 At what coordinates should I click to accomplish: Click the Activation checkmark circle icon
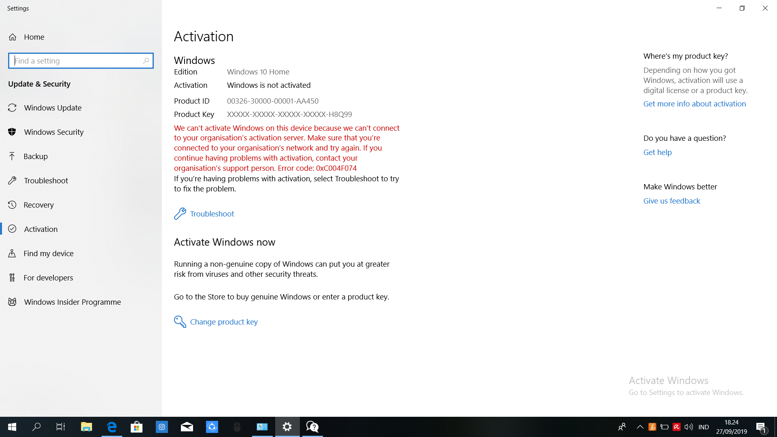tap(12, 229)
